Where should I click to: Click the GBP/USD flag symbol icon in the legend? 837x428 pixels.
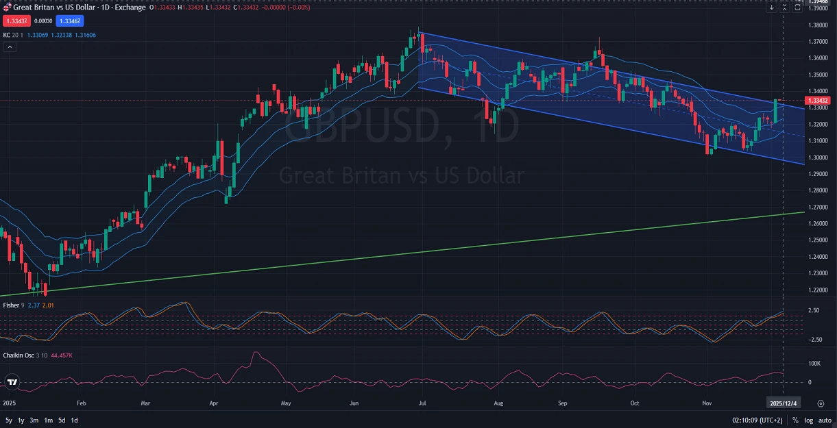click(7, 7)
